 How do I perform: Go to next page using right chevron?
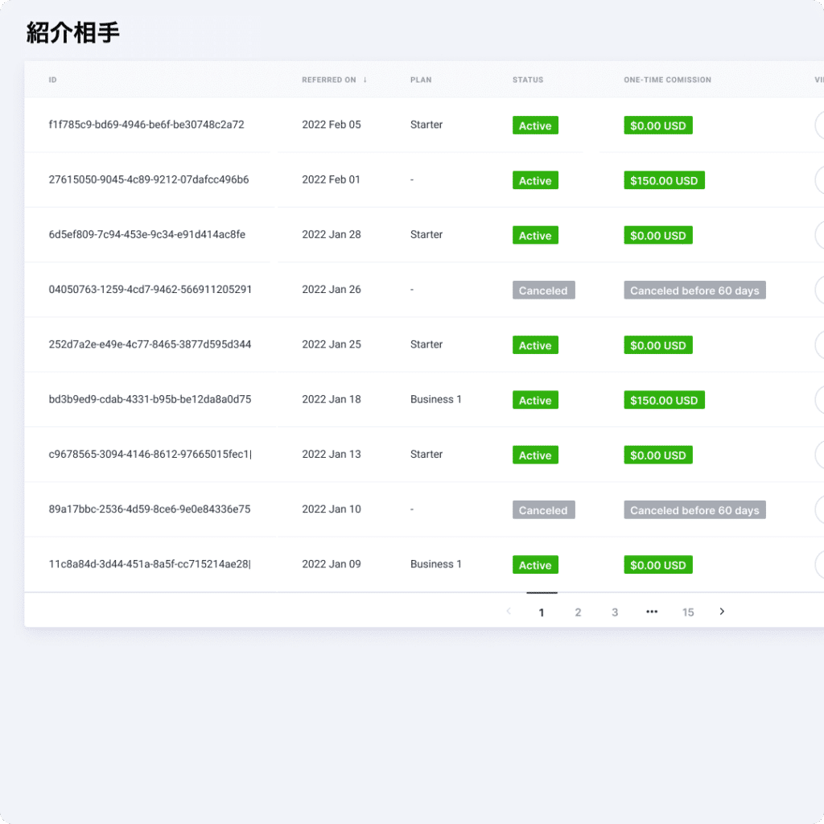coord(722,612)
